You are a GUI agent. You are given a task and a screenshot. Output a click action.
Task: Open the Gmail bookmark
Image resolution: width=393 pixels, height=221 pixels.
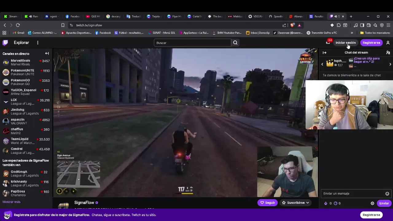[x=18, y=33]
